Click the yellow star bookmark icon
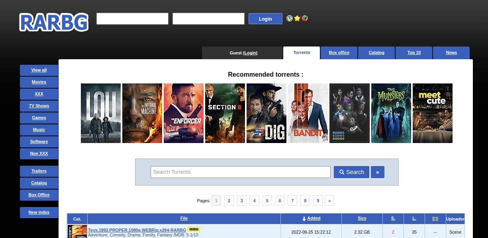The width and height of the screenshot is (488, 238). (297, 18)
